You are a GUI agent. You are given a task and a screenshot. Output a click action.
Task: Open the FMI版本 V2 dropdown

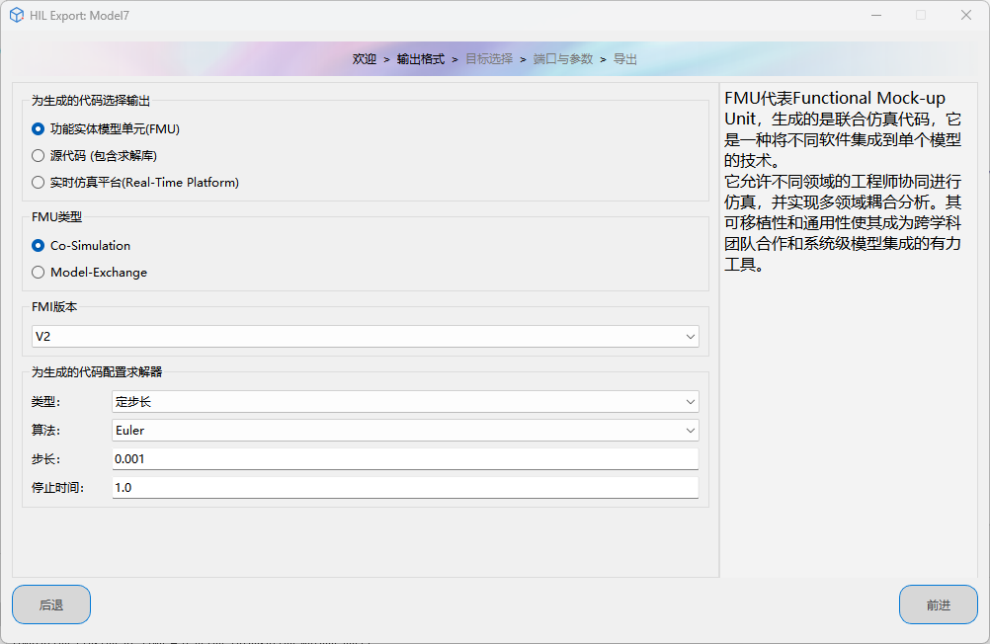tap(365, 337)
